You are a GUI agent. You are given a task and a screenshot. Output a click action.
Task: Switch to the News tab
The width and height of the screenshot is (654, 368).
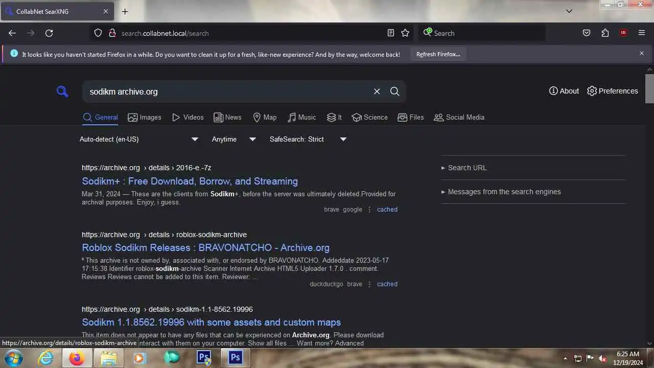click(x=227, y=118)
